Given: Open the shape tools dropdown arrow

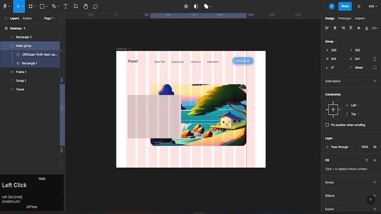Looking at the screenshot, I should click(46, 7).
